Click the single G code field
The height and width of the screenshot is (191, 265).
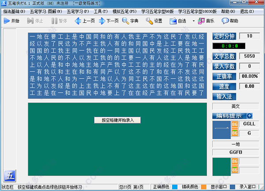(249, 133)
